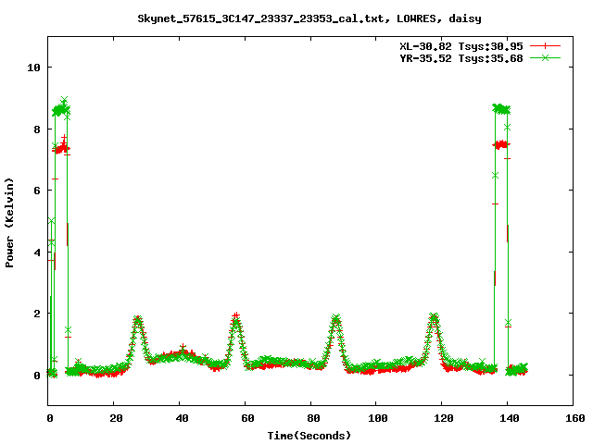
Task: Click the x-axis tick label 80
Action: (x=313, y=418)
